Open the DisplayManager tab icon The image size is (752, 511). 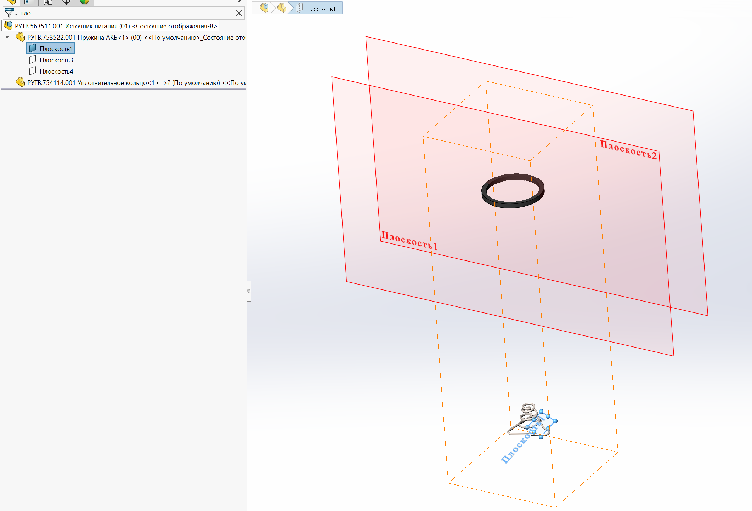coord(85,2)
